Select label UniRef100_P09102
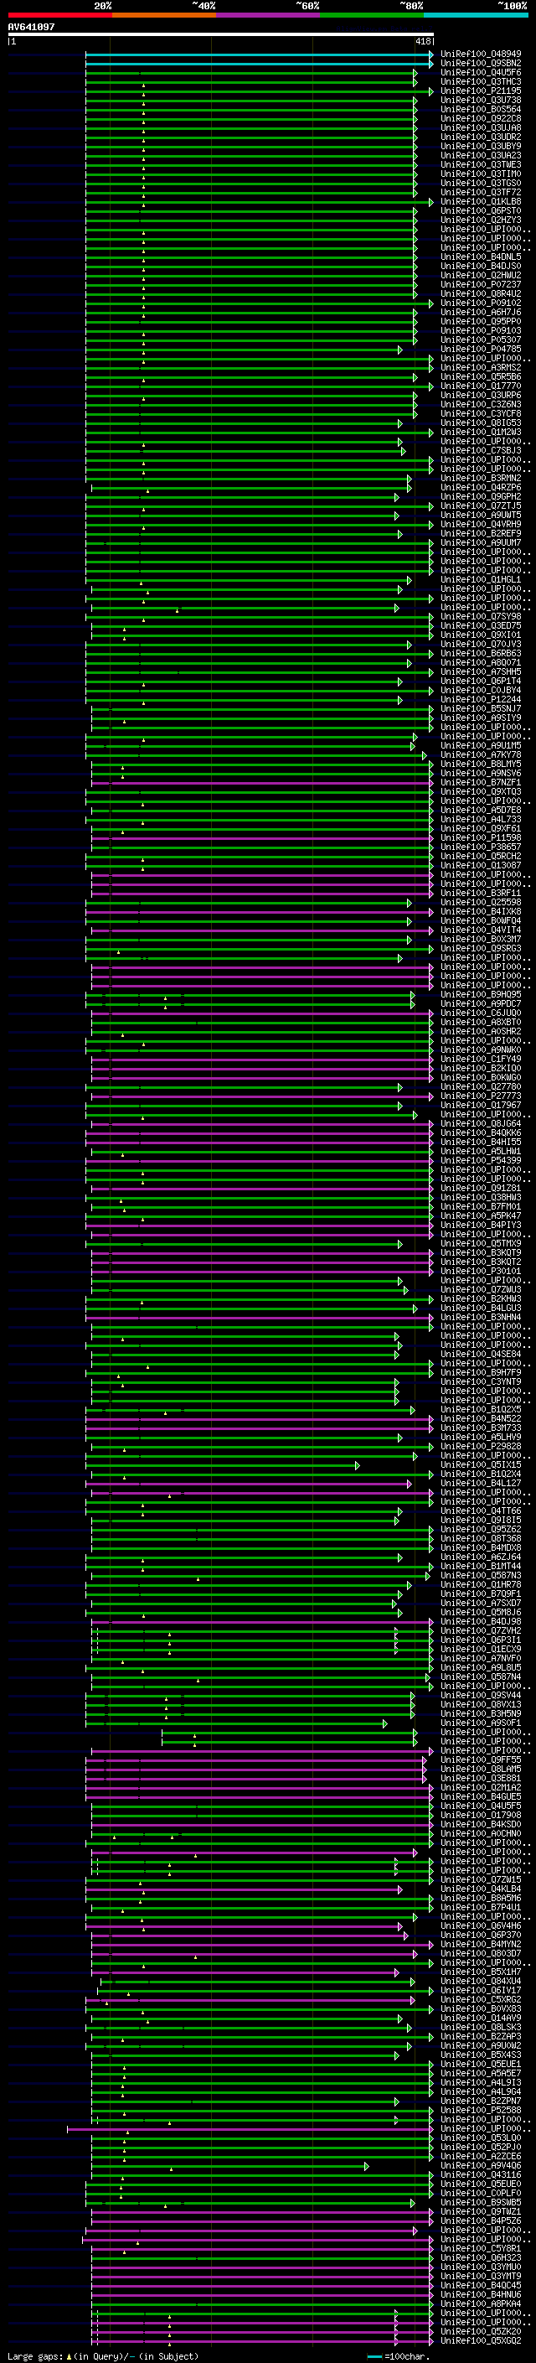 (481, 303)
